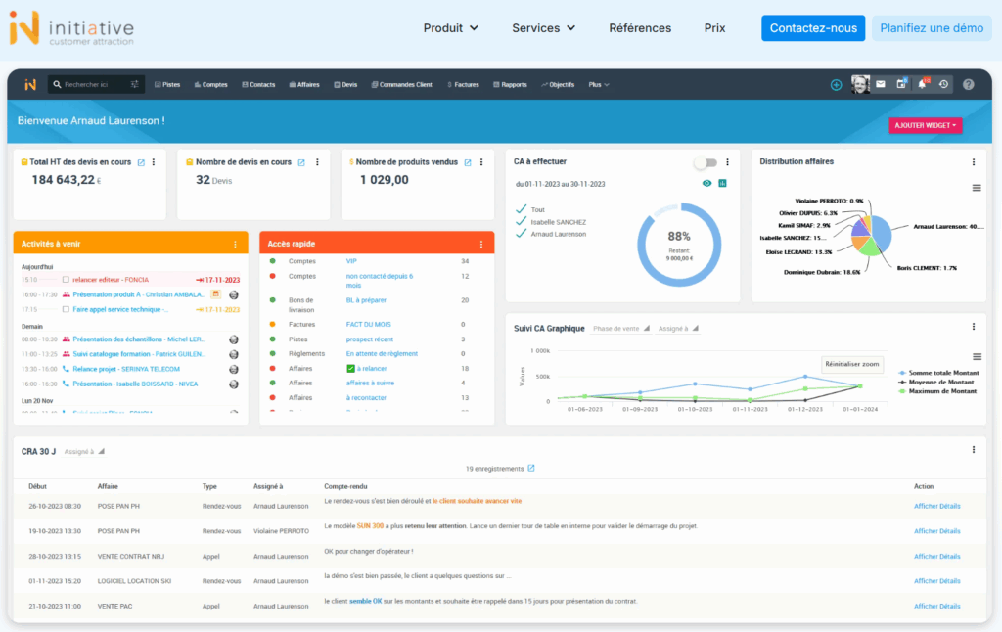Go to the Factures menu item

coord(464,85)
